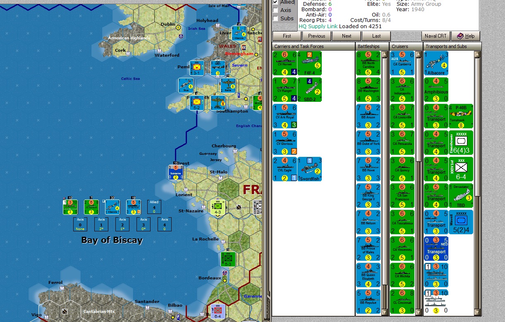
Task: Click Transports list scroll down arrow
Action: 477,312
